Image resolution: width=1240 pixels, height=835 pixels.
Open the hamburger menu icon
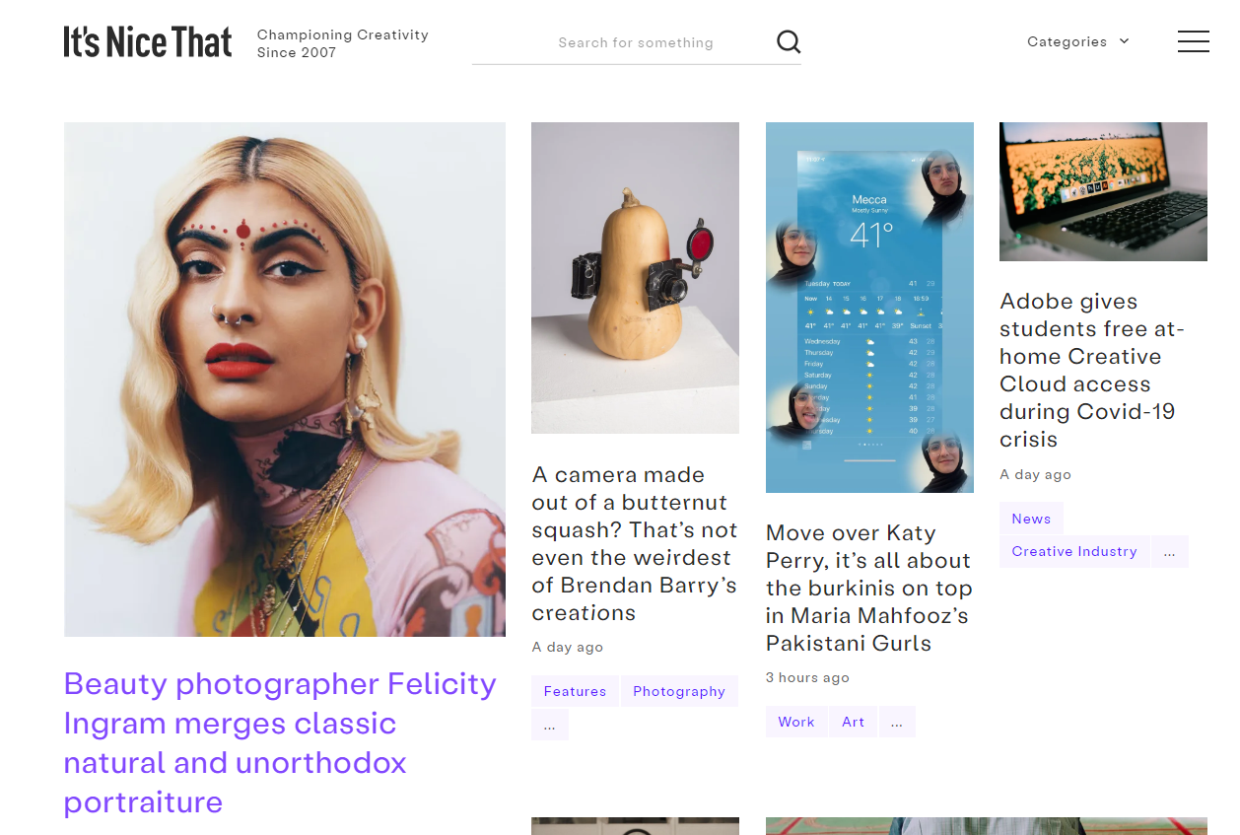point(1193,41)
